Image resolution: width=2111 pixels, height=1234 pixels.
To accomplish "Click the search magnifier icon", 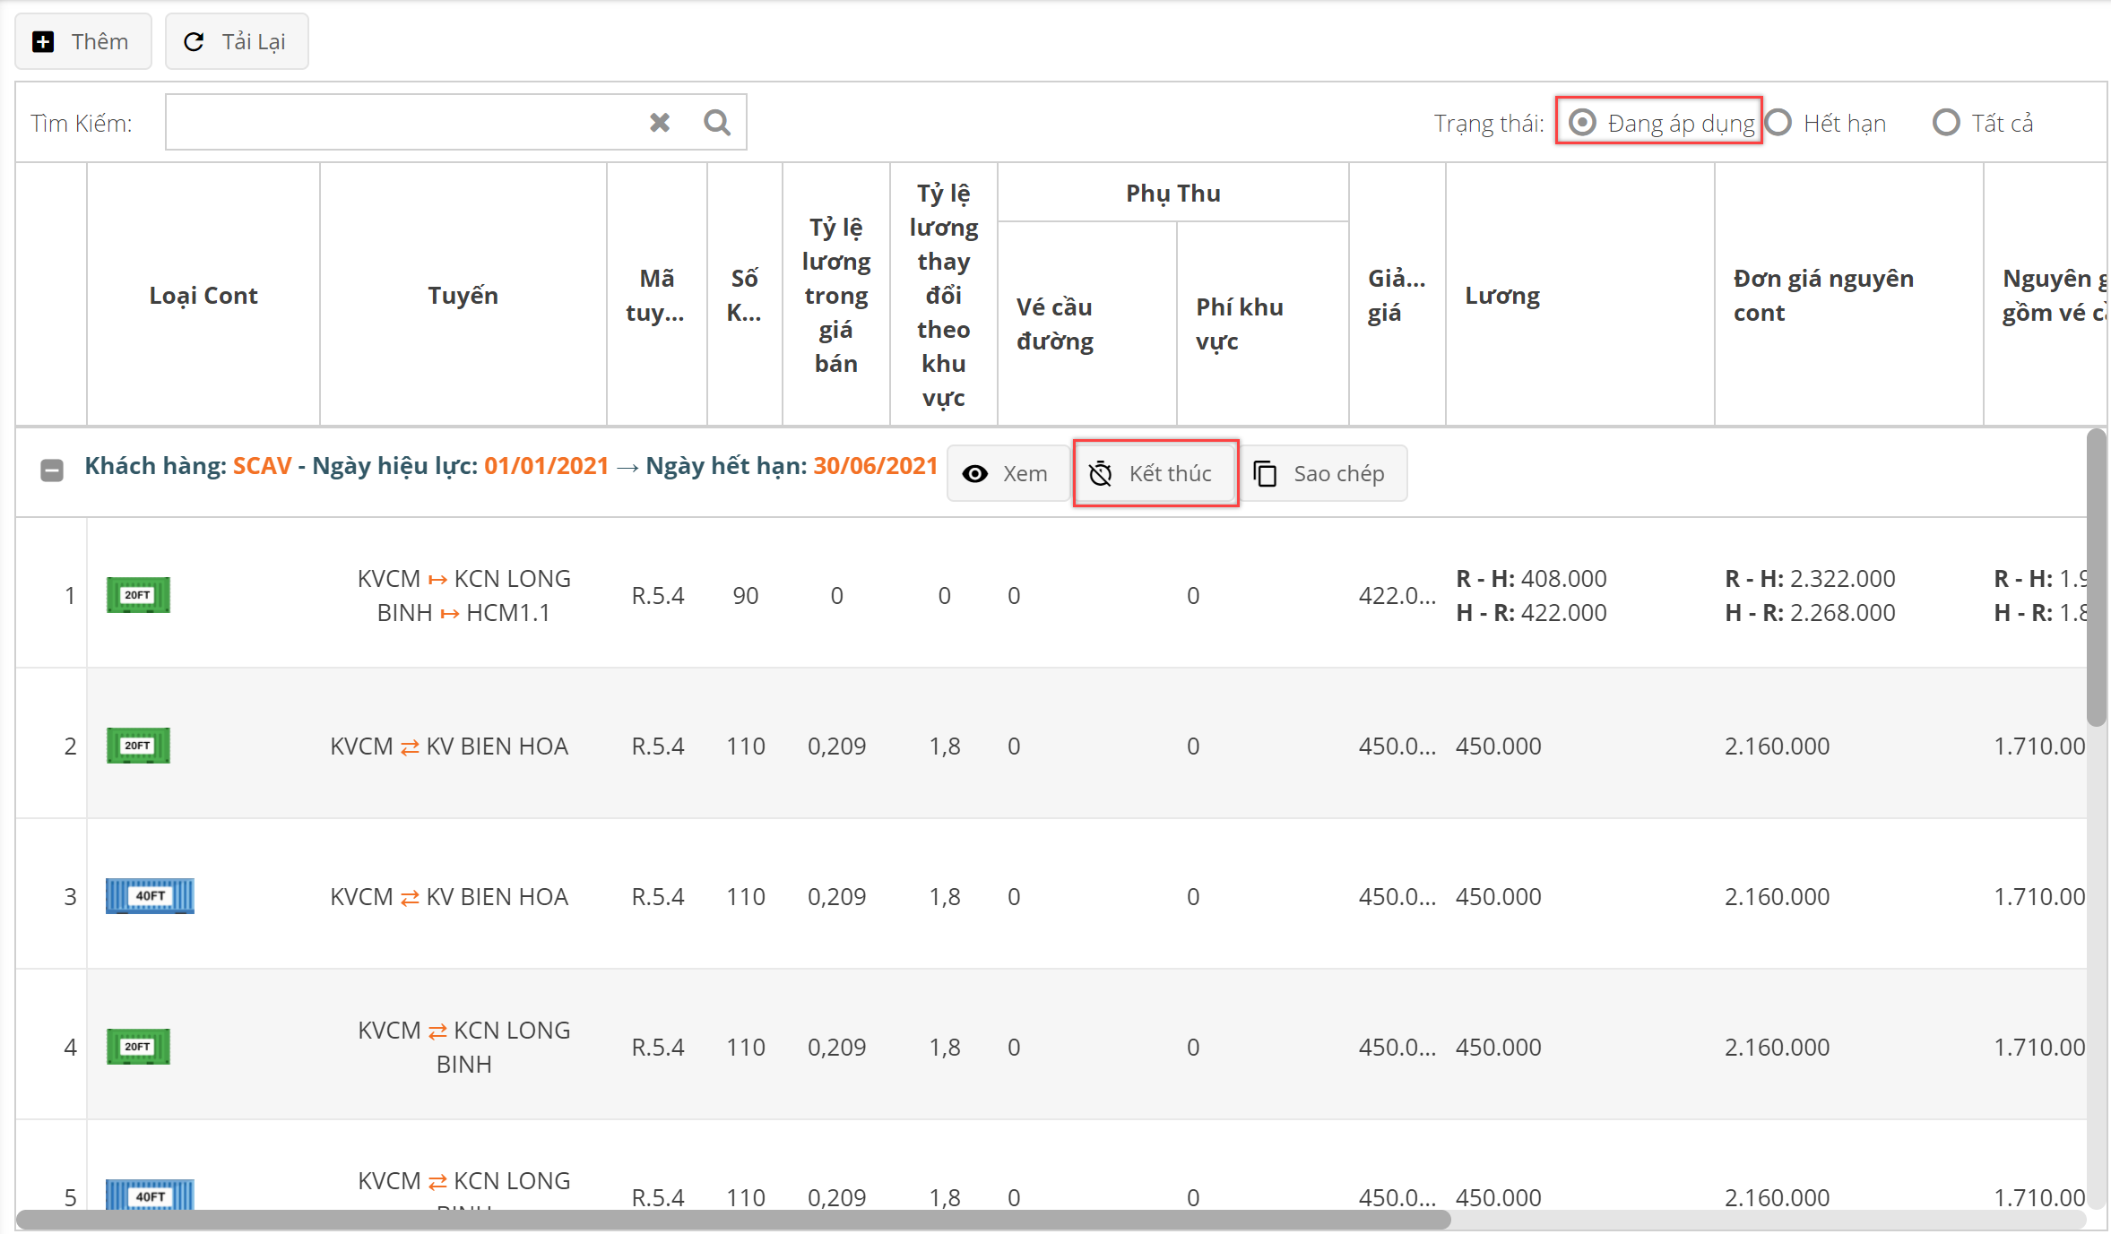I will [x=716, y=123].
